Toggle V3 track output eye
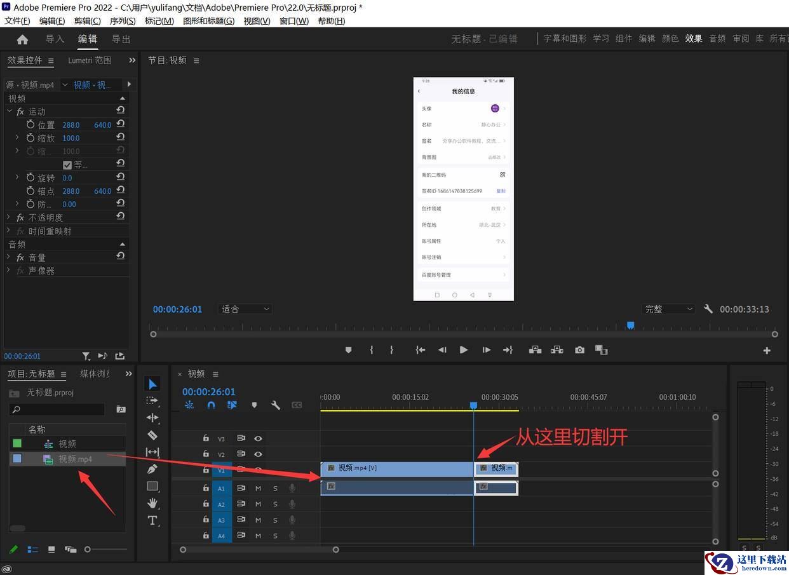Image resolution: width=789 pixels, height=575 pixels. (258, 438)
